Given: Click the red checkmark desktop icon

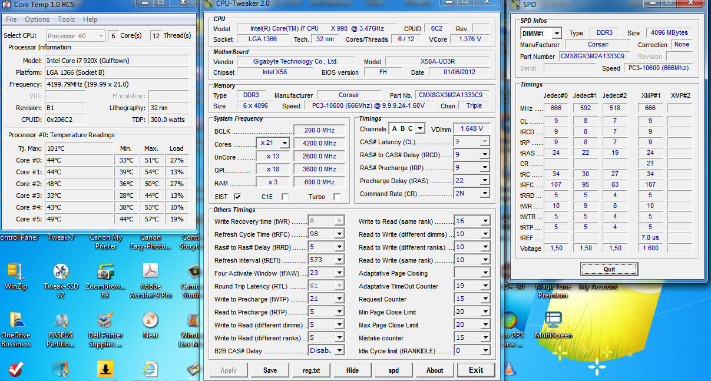Looking at the screenshot, I should [x=16, y=370].
